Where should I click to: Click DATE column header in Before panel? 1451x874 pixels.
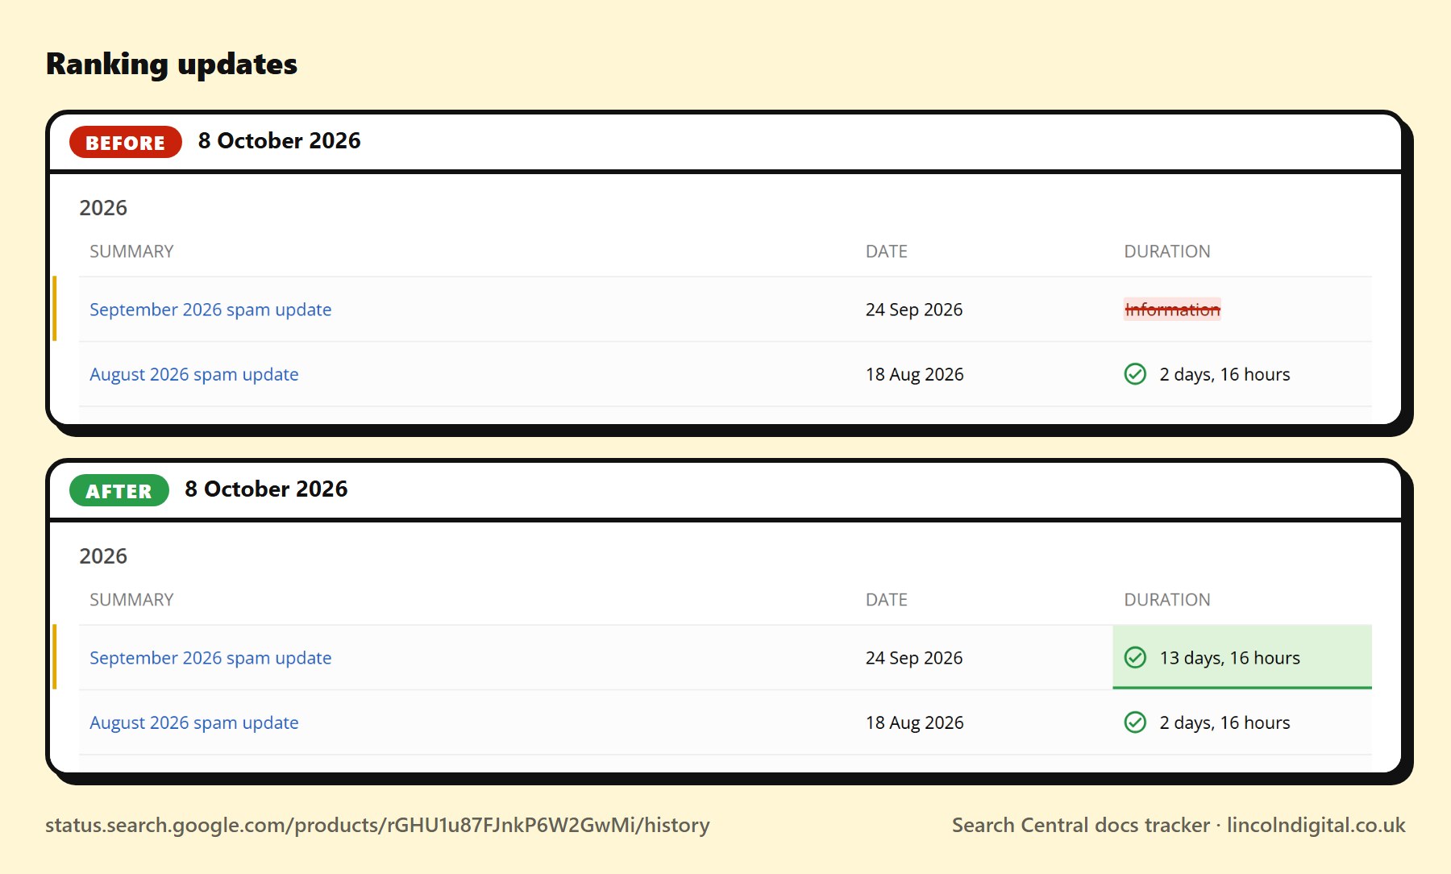click(x=887, y=252)
